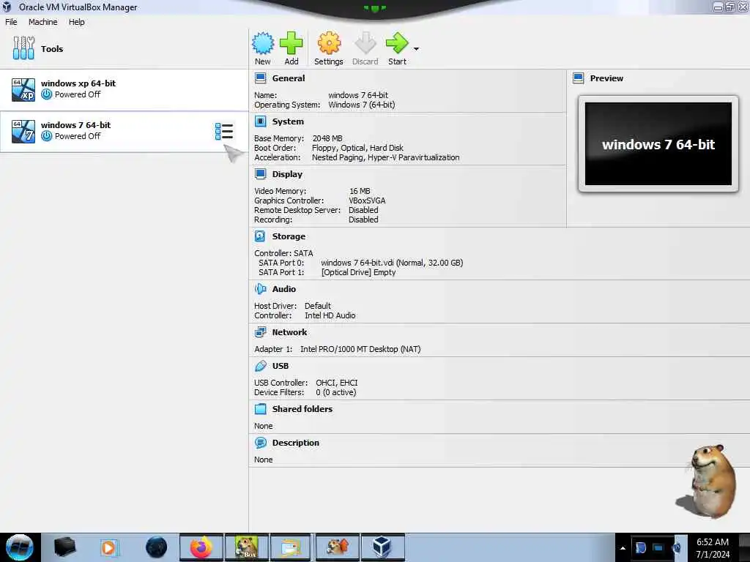Viewport: 750px width, 562px height.
Task: Open the System settings heading link
Action: (x=288, y=121)
